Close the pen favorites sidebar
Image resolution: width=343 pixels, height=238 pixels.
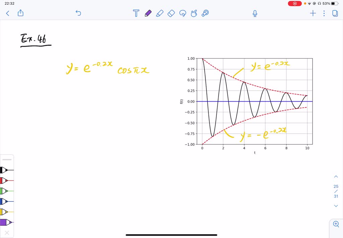pyautogui.click(x=7, y=232)
